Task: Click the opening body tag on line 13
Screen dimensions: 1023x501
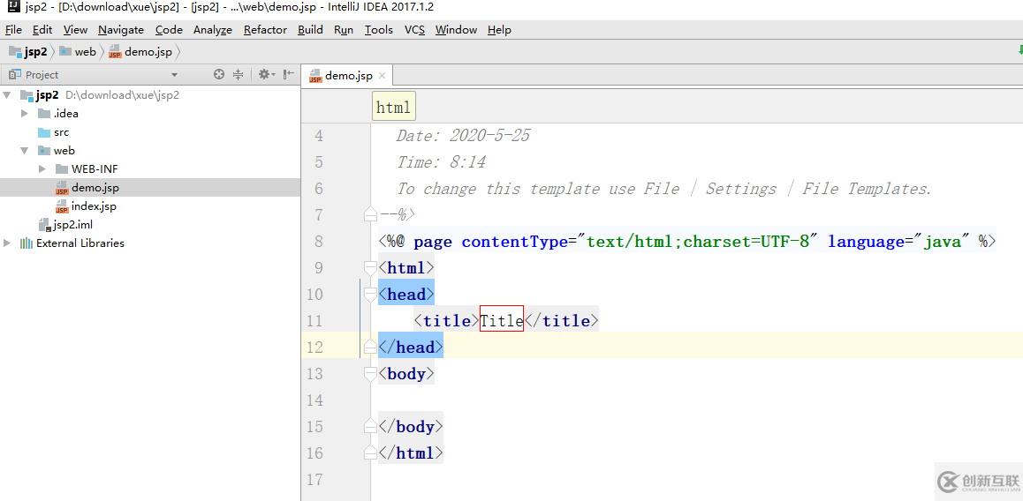Action: (x=406, y=374)
